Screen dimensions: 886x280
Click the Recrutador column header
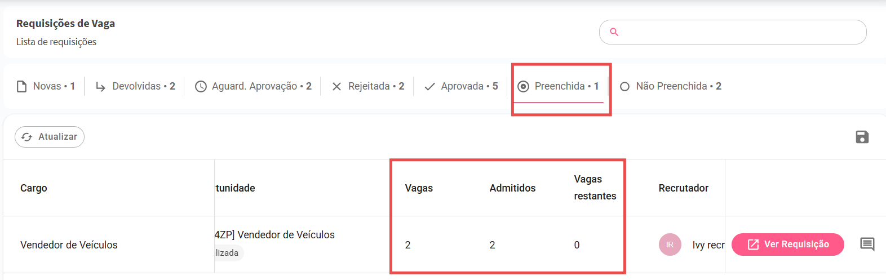(x=683, y=188)
